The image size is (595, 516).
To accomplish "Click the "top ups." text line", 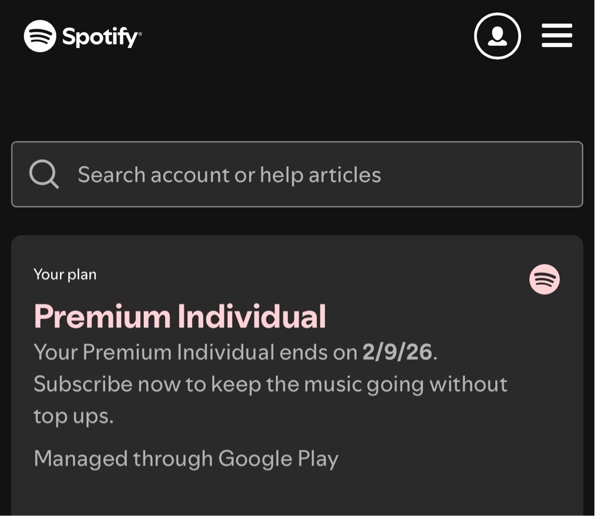I will pyautogui.click(x=74, y=417).
